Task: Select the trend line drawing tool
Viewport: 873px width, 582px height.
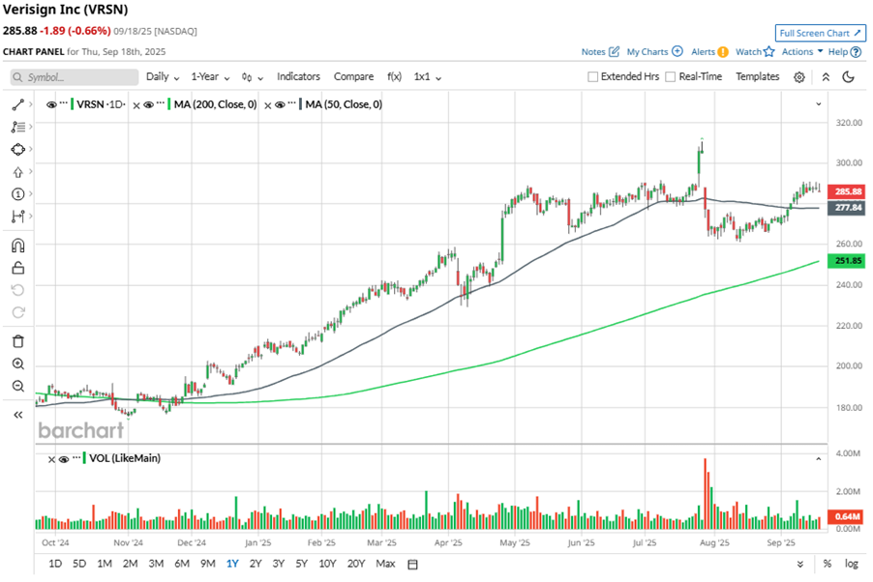Action: [17, 104]
